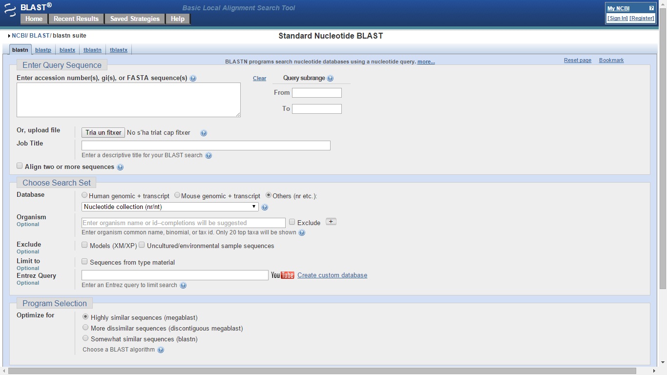Select Mouse genomic + transcript database

[177, 195]
